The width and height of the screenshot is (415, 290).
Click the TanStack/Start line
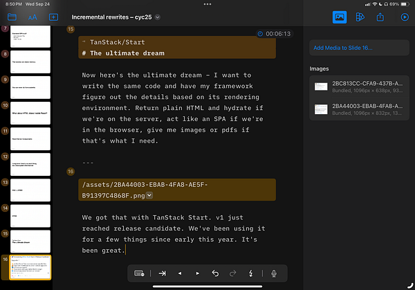[118, 42]
